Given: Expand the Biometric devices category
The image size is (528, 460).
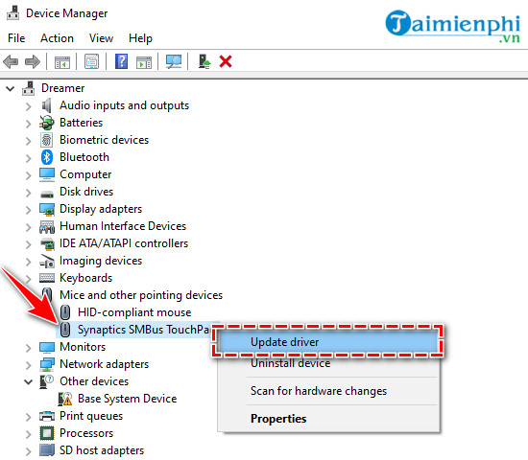Looking at the screenshot, I should [28, 141].
